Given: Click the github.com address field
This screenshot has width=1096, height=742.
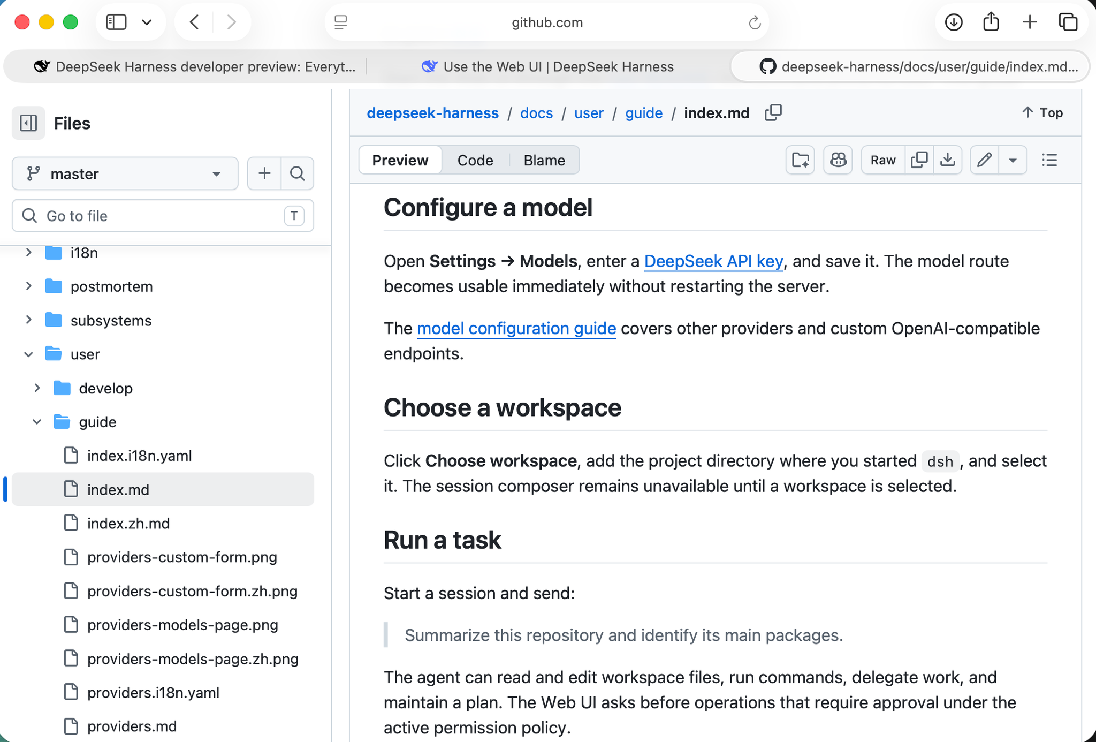Looking at the screenshot, I should point(547,22).
